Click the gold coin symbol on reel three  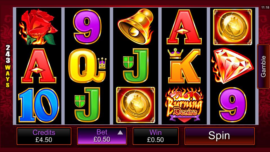(136, 105)
